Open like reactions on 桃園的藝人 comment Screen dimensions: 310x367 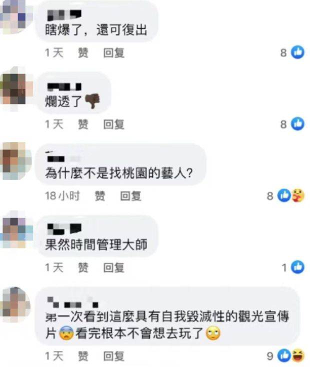tap(284, 195)
